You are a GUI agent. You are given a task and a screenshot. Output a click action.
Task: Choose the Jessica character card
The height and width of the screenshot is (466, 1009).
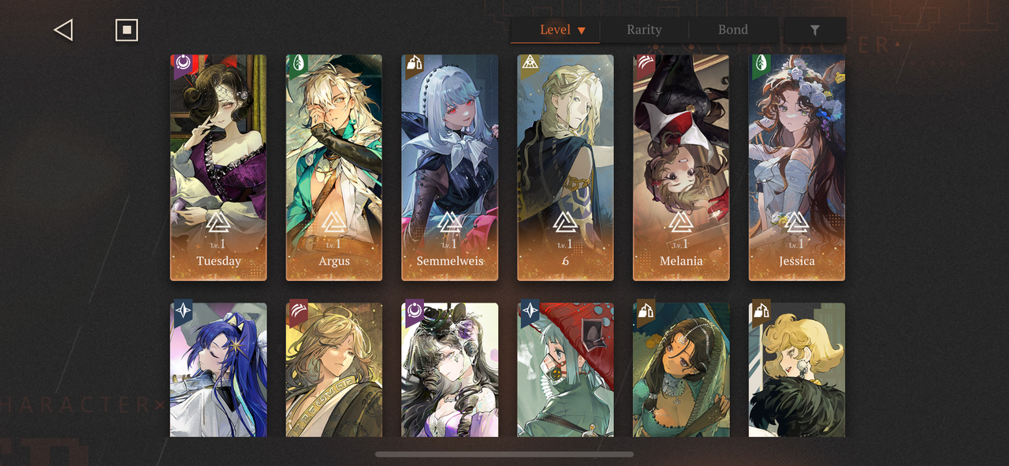[x=797, y=167]
